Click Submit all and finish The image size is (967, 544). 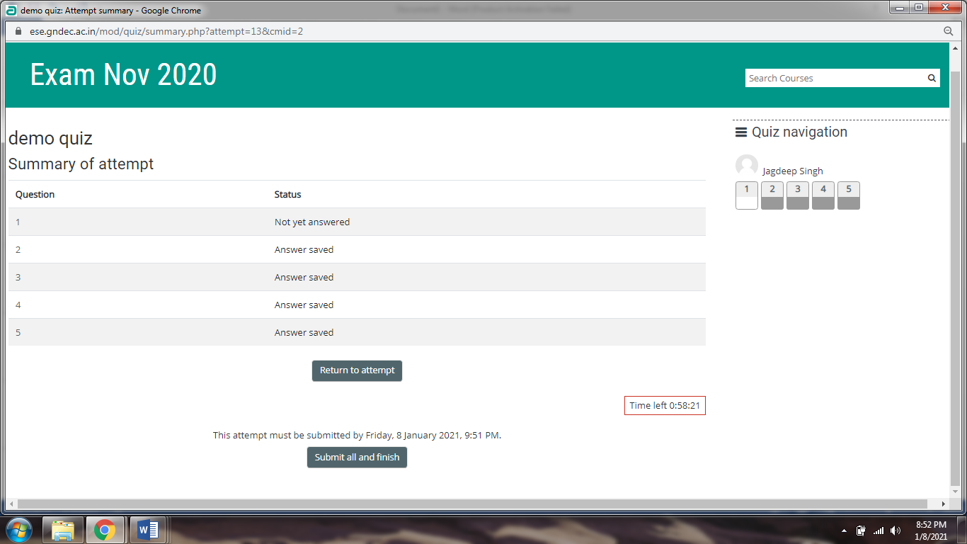pyautogui.click(x=357, y=458)
